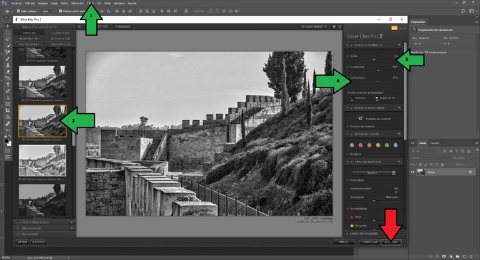This screenshot has height=260, width=480.
Task: Open the Zoom (100%) dropdown
Action: pyautogui.click(x=314, y=27)
